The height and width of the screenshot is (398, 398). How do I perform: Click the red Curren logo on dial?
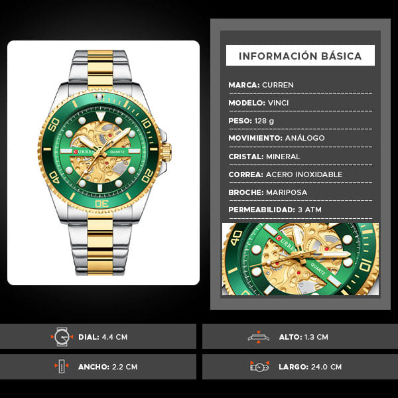click(x=76, y=152)
